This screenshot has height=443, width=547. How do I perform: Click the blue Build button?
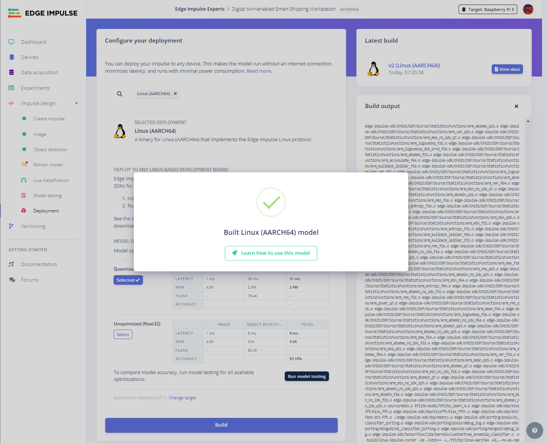coord(221,425)
